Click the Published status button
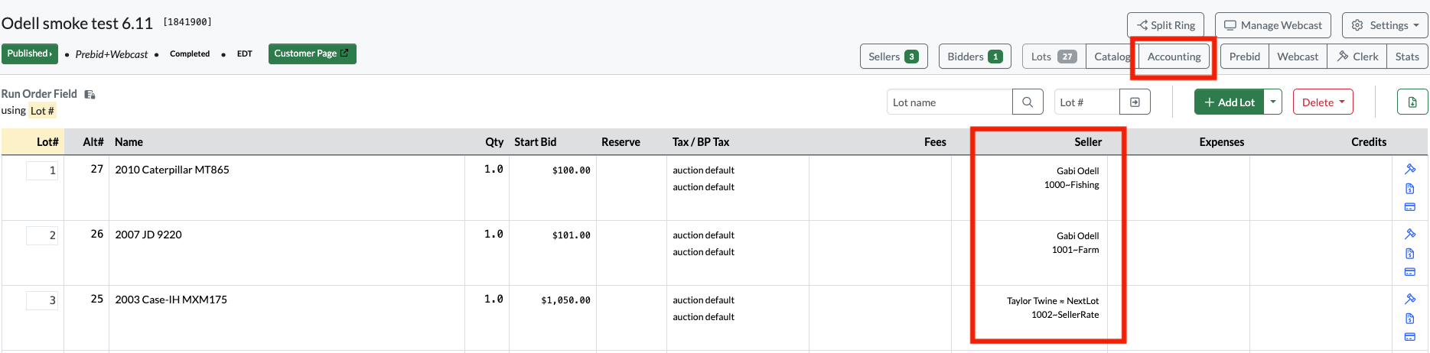The image size is (1430, 353). click(x=30, y=53)
